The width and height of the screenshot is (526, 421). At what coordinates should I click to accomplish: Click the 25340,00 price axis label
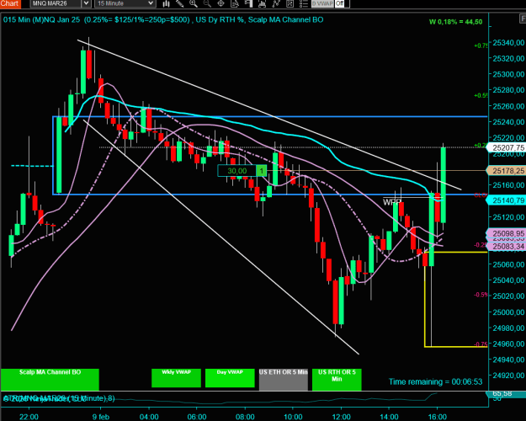pos(508,43)
